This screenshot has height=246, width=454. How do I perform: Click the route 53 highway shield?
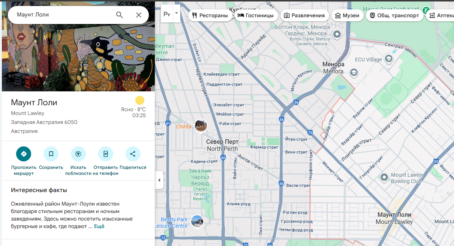436,161
